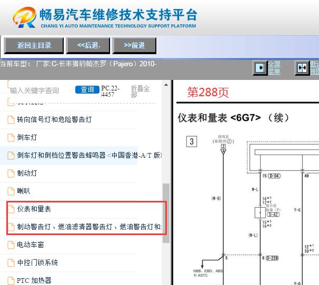Screen dimensions: 319x285
Task: Open the 全屏菜单 link
Action: 274,68
